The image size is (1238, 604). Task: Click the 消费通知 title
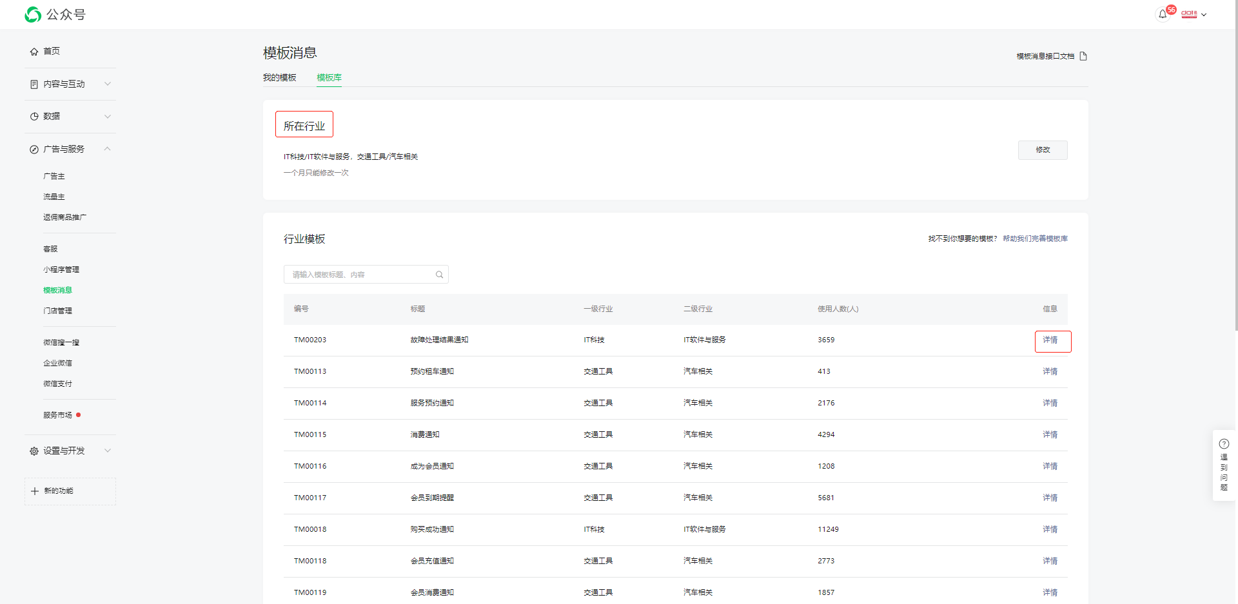coord(425,434)
